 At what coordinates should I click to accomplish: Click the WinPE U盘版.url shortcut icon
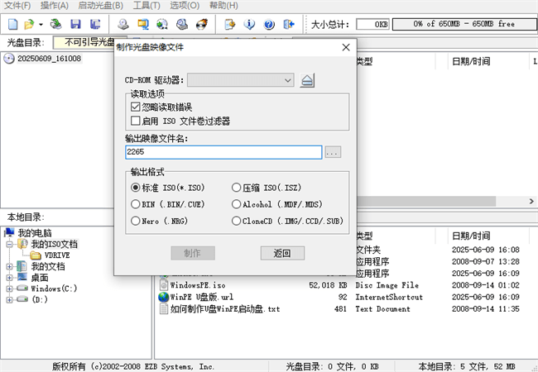(x=164, y=297)
